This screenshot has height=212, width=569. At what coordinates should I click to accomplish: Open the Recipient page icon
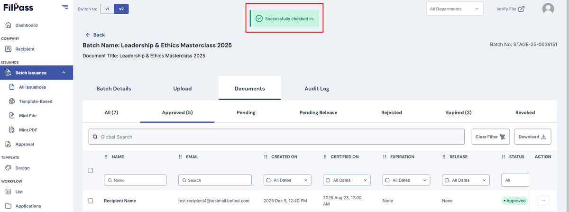(x=8, y=49)
